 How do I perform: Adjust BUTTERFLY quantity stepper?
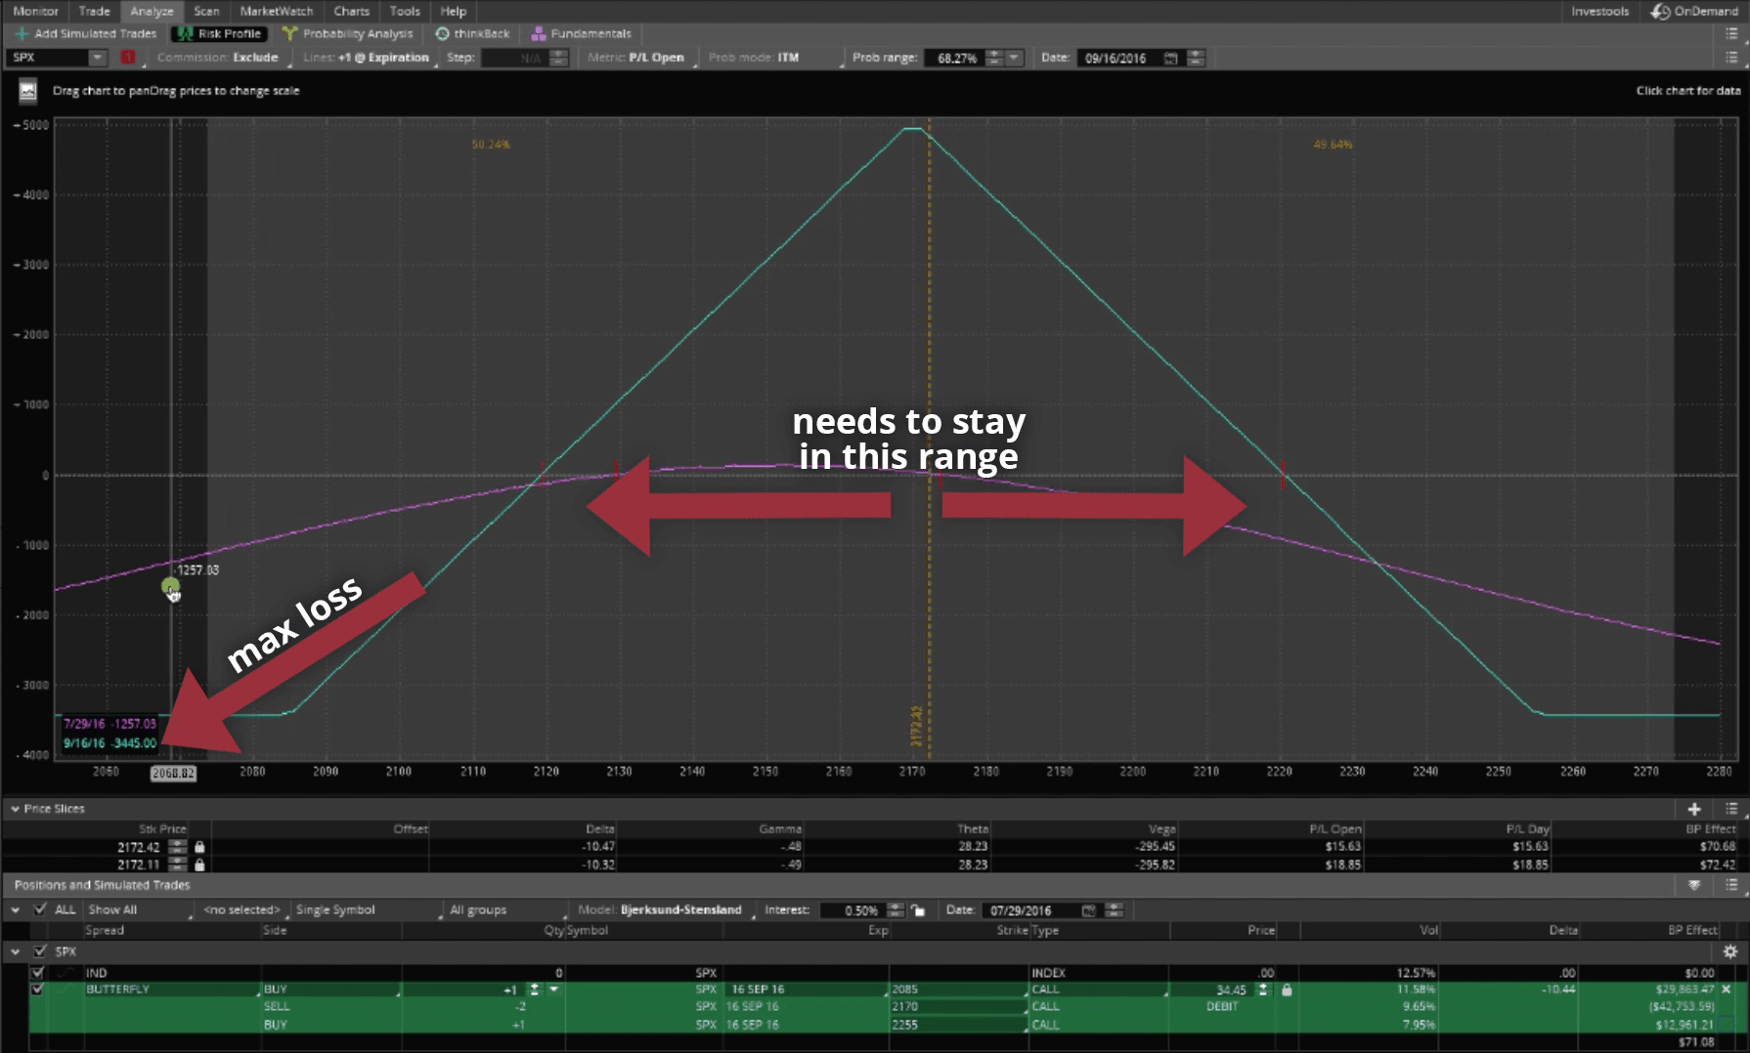534,990
